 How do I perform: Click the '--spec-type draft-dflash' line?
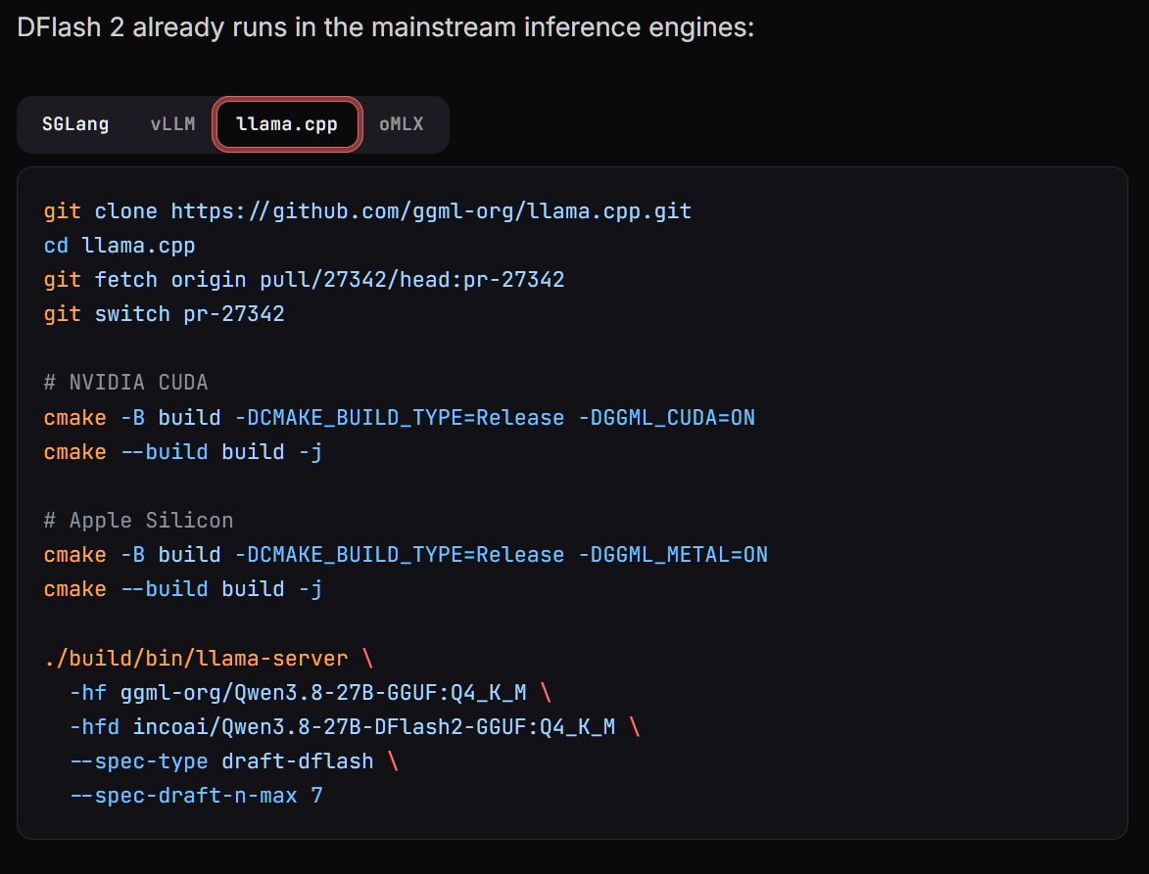[x=234, y=761]
